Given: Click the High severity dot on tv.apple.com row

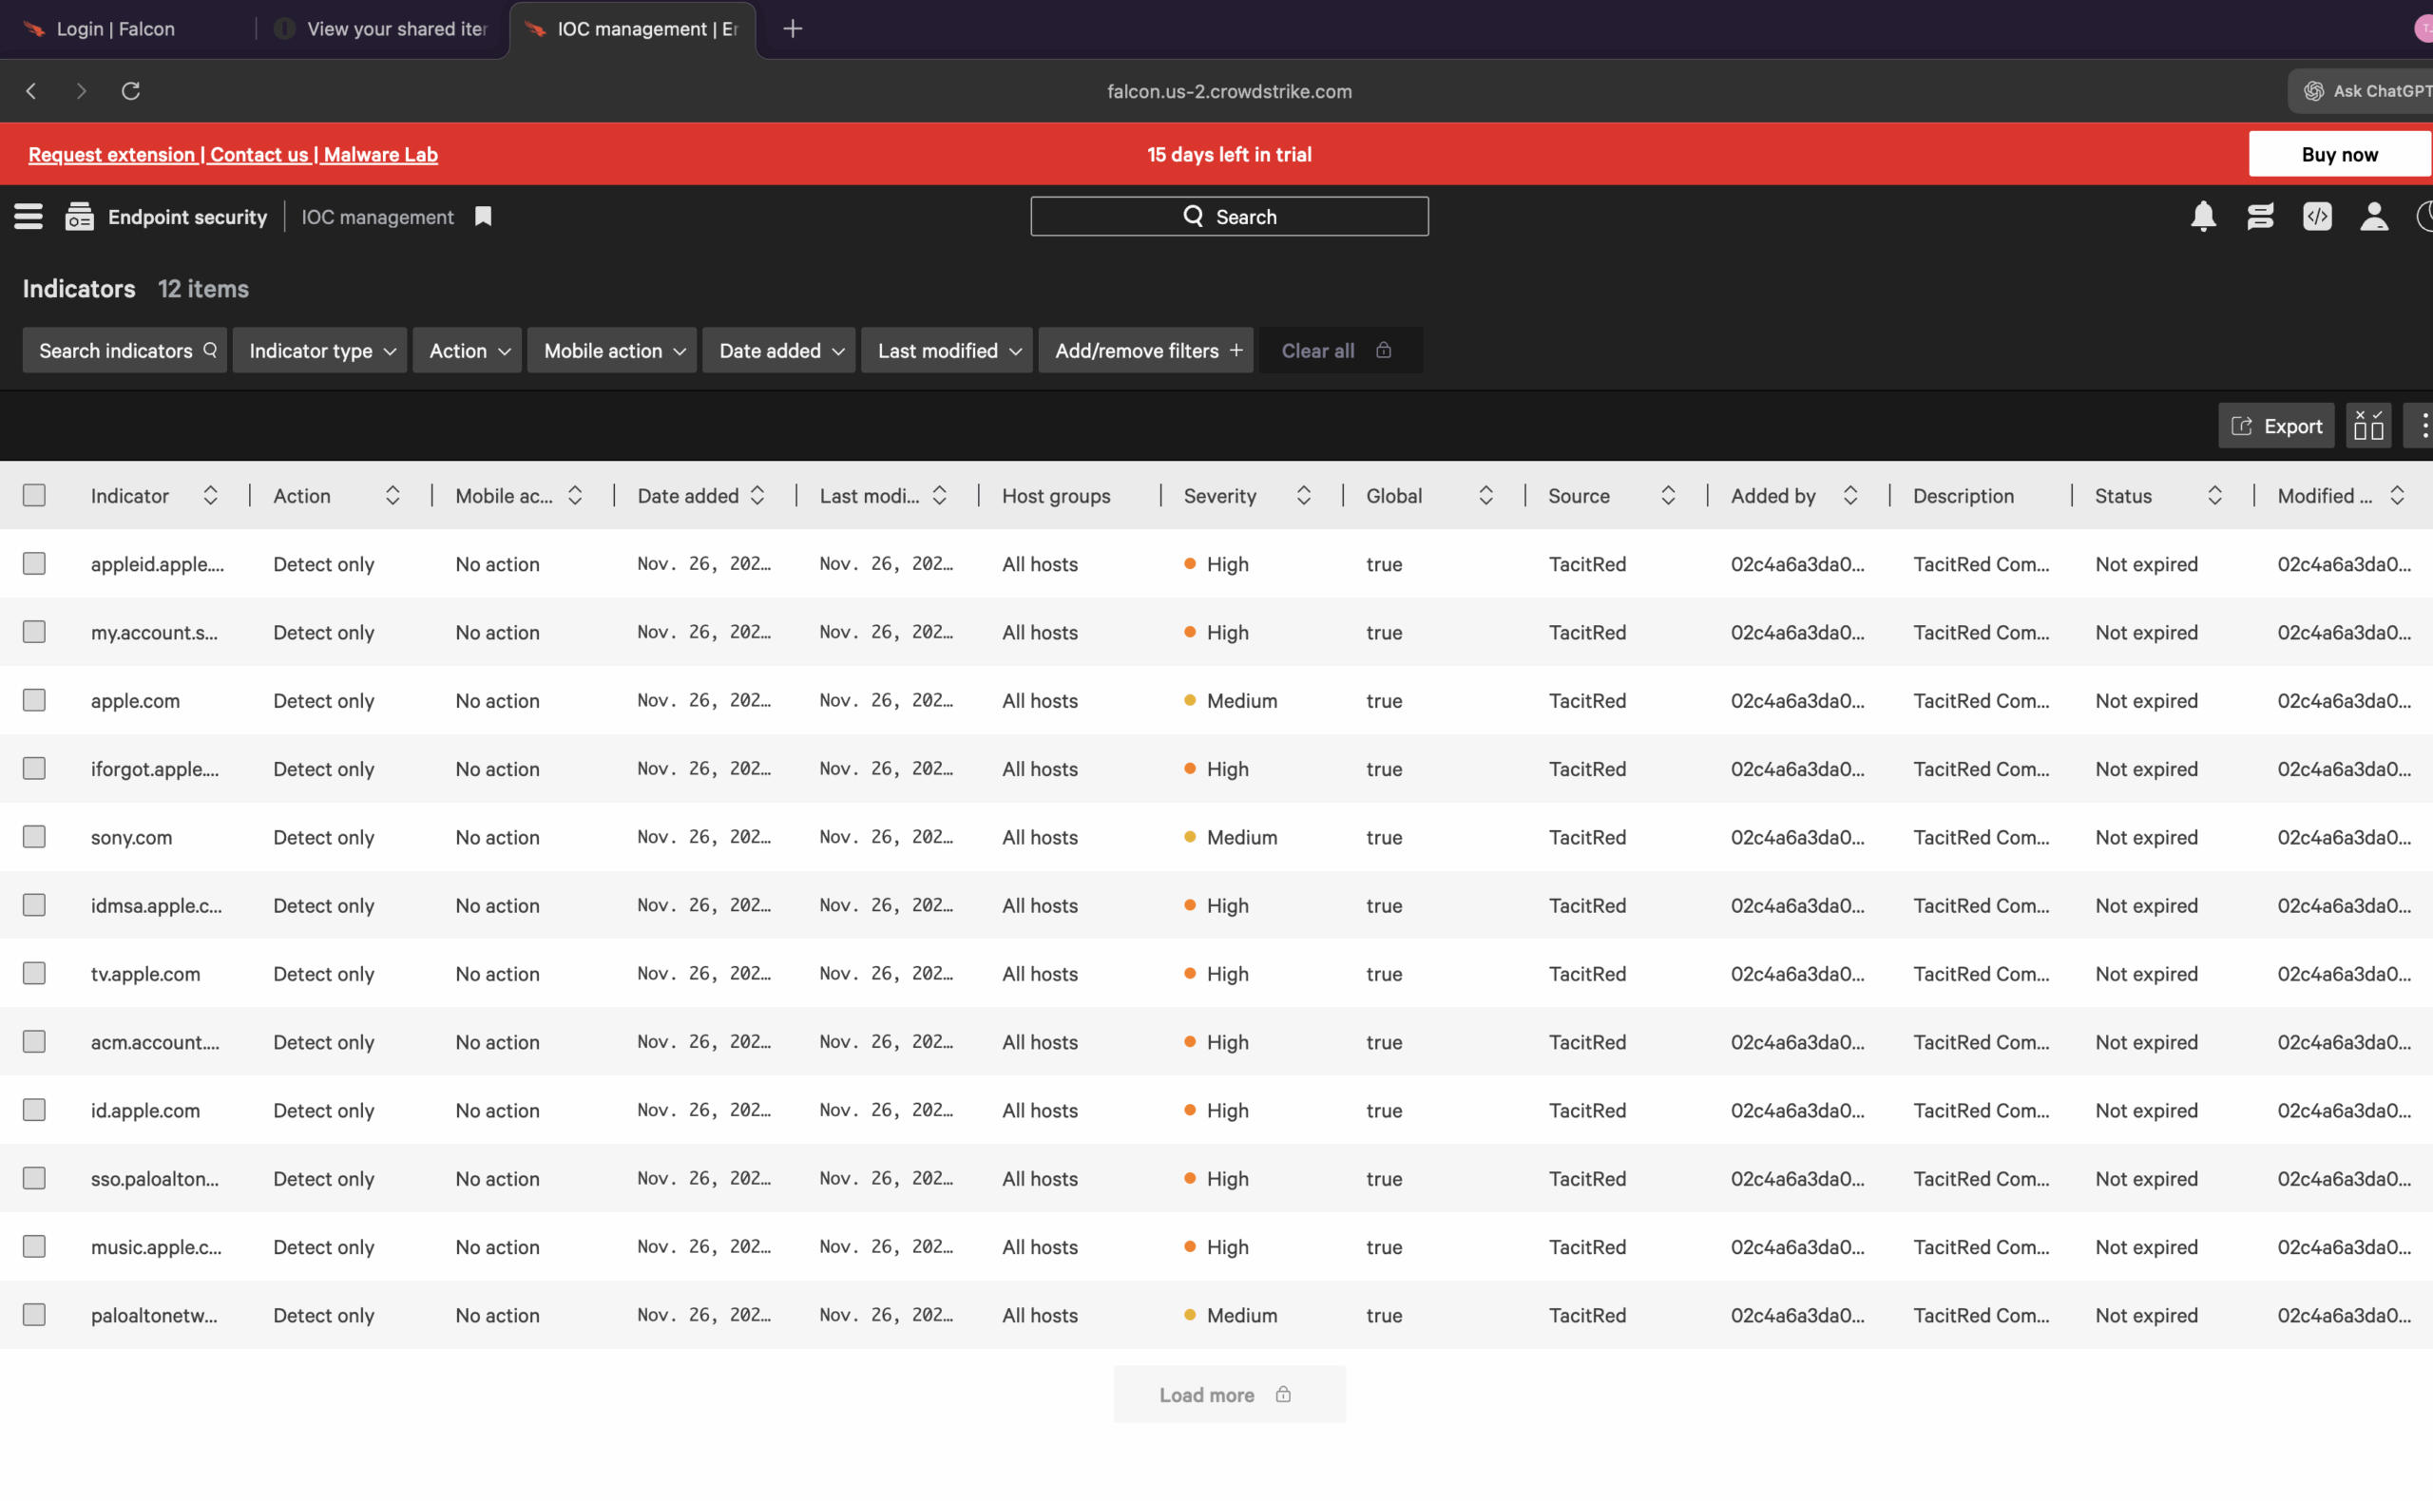Looking at the screenshot, I should coord(1190,974).
